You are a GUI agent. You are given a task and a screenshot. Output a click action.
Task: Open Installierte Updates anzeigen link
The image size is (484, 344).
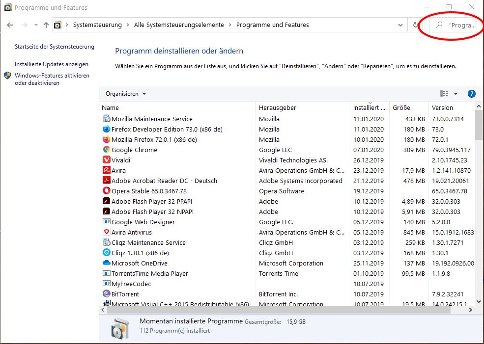tap(52, 64)
